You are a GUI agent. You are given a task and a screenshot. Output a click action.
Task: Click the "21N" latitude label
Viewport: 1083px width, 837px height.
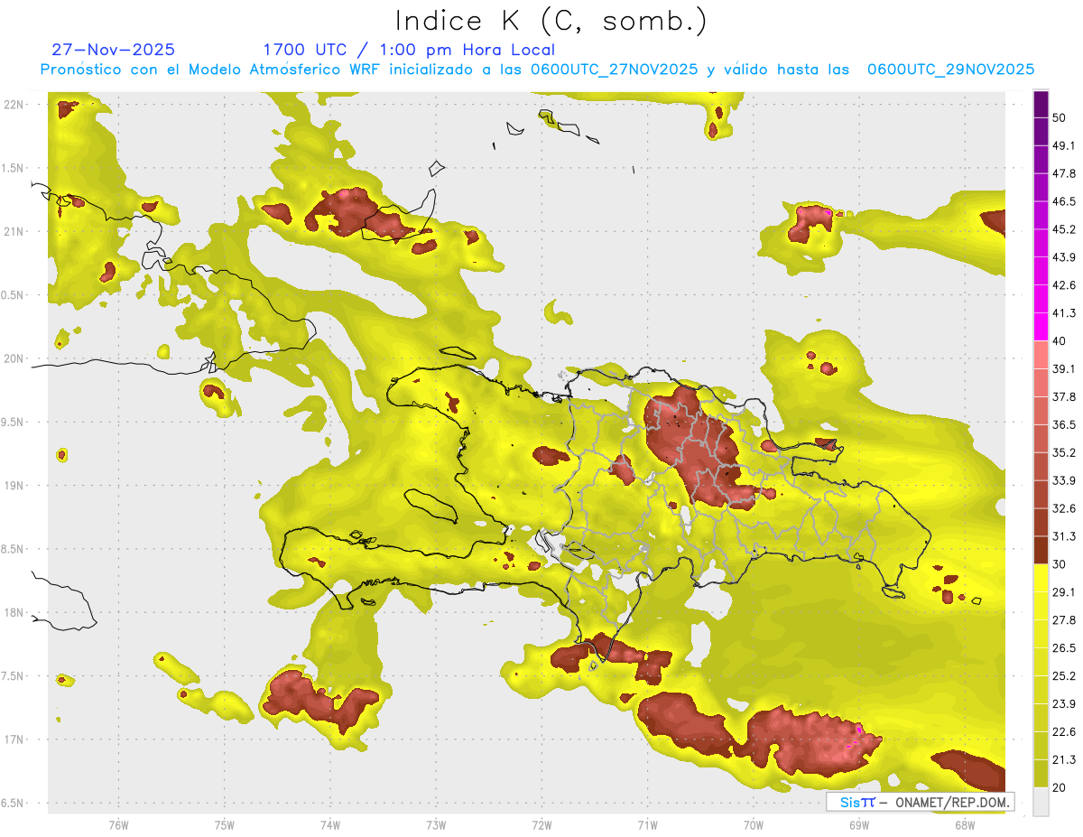pyautogui.click(x=14, y=231)
